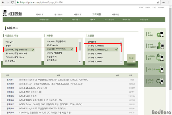Open 설치 도우미 sidebar banner

tap(155, 34)
